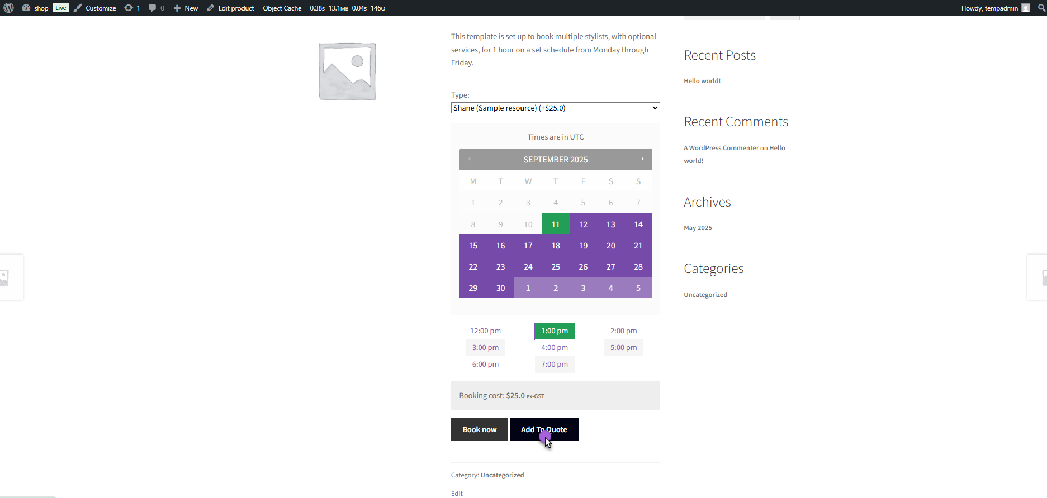Click Edit product in admin bar
Viewport: 1047px width, 498px height.
(230, 8)
